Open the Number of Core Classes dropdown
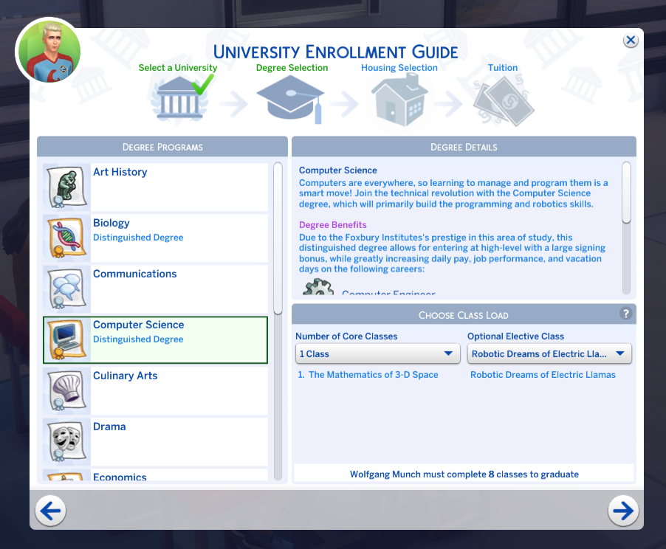Screen dimensions: 666x549 377,353
